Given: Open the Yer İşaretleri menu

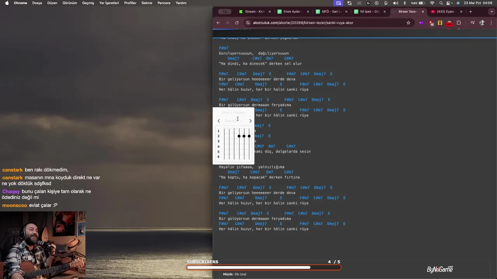Looking at the screenshot, I should (109, 3).
